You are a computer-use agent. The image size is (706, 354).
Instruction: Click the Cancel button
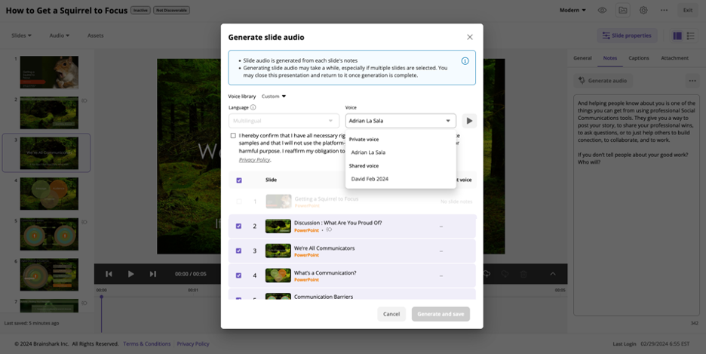pyautogui.click(x=391, y=314)
